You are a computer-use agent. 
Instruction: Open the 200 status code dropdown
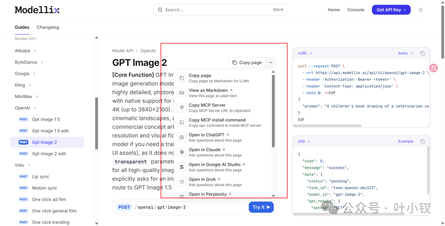click(x=304, y=141)
